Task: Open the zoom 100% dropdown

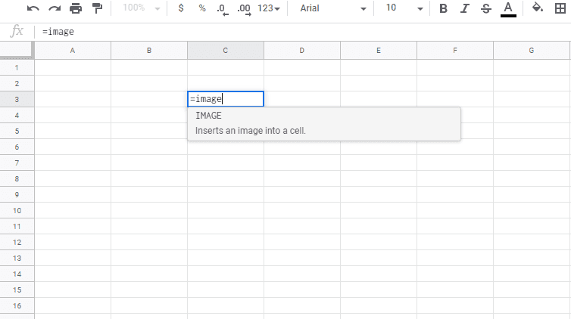Action: tap(142, 8)
